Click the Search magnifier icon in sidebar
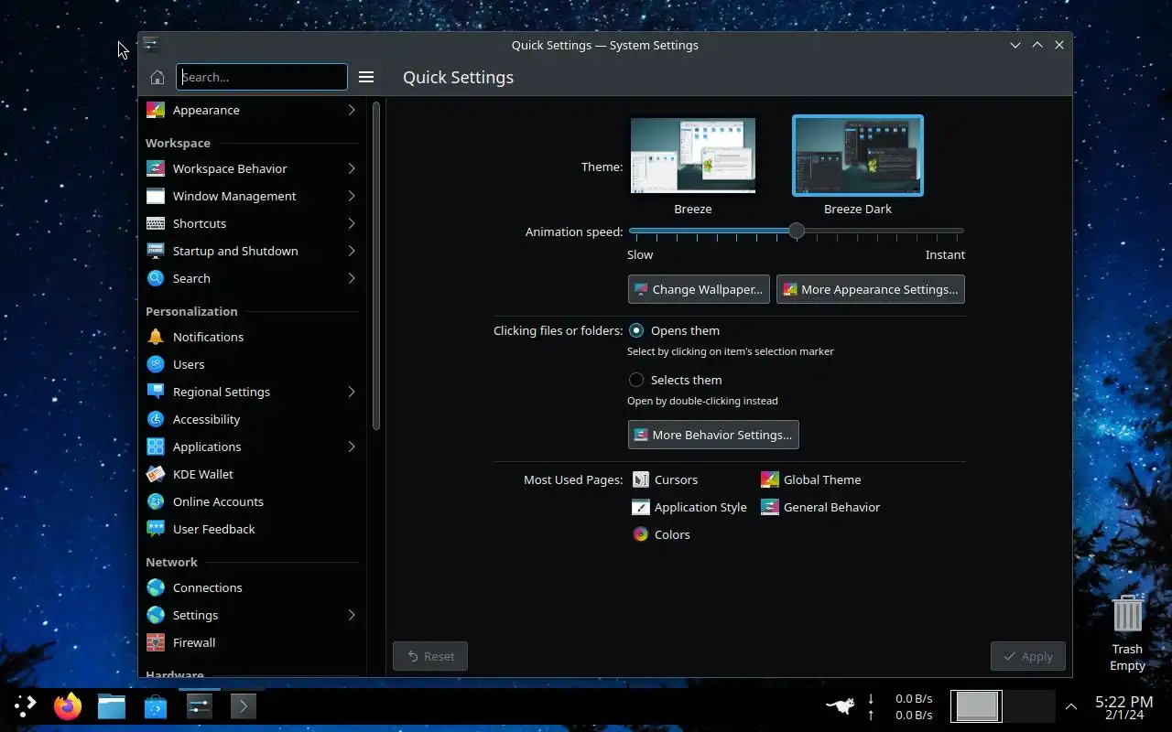1172x732 pixels. (x=156, y=278)
